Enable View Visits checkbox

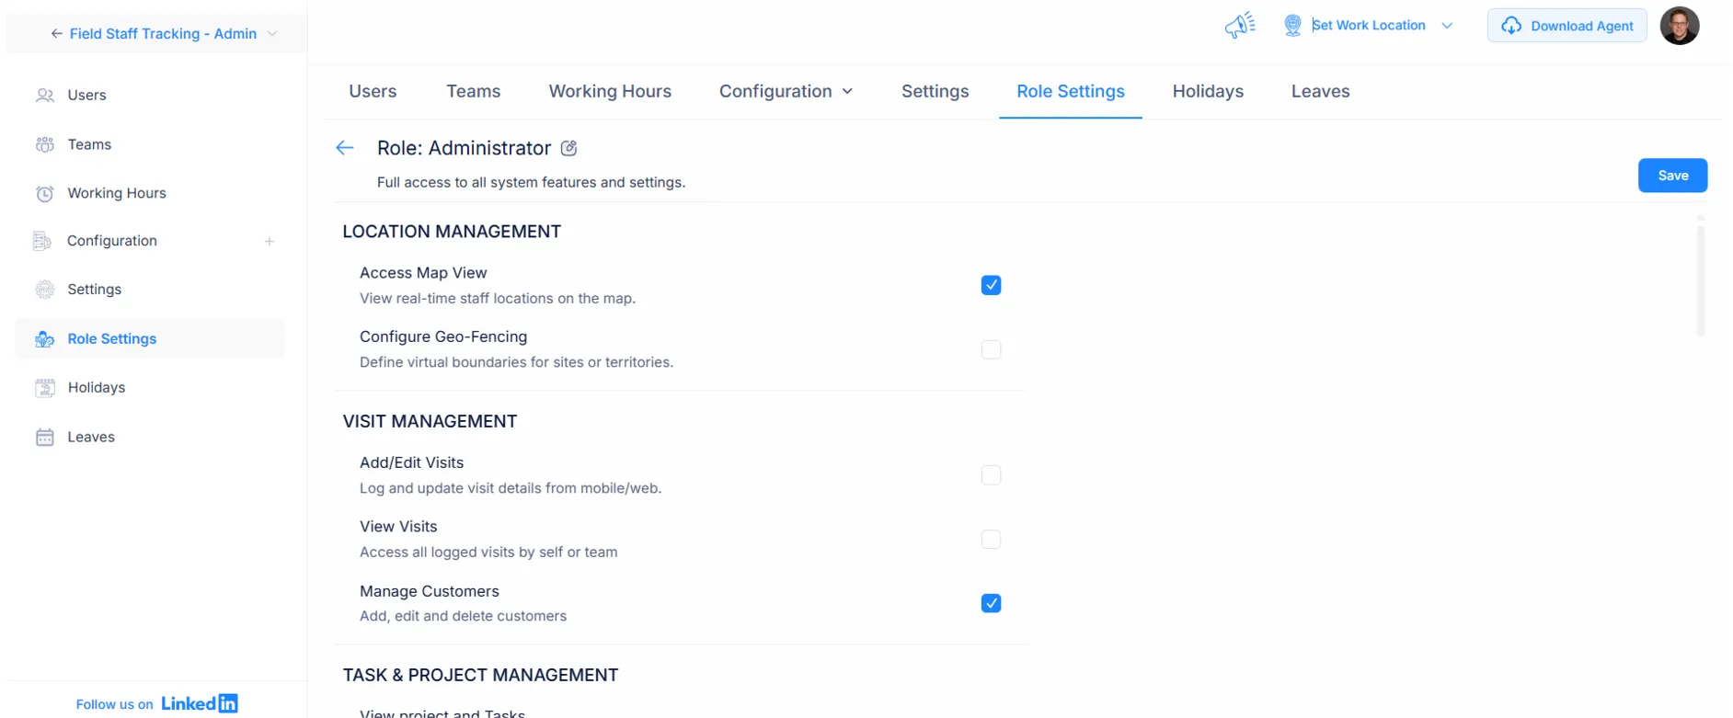click(991, 540)
